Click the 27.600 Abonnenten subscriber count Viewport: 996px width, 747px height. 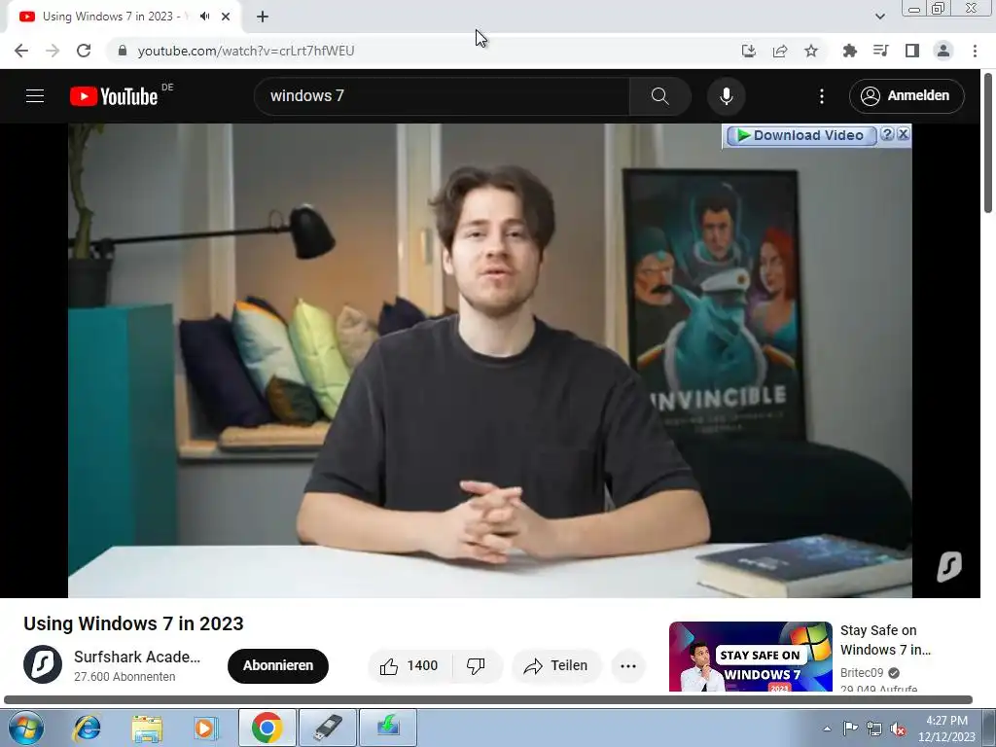124,677
